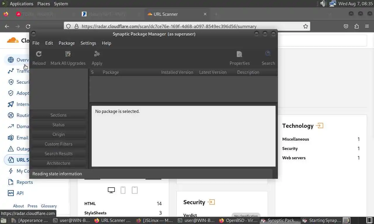Click the Miscellaneous technology row
The height and width of the screenshot is (224, 374).
tap(321, 139)
